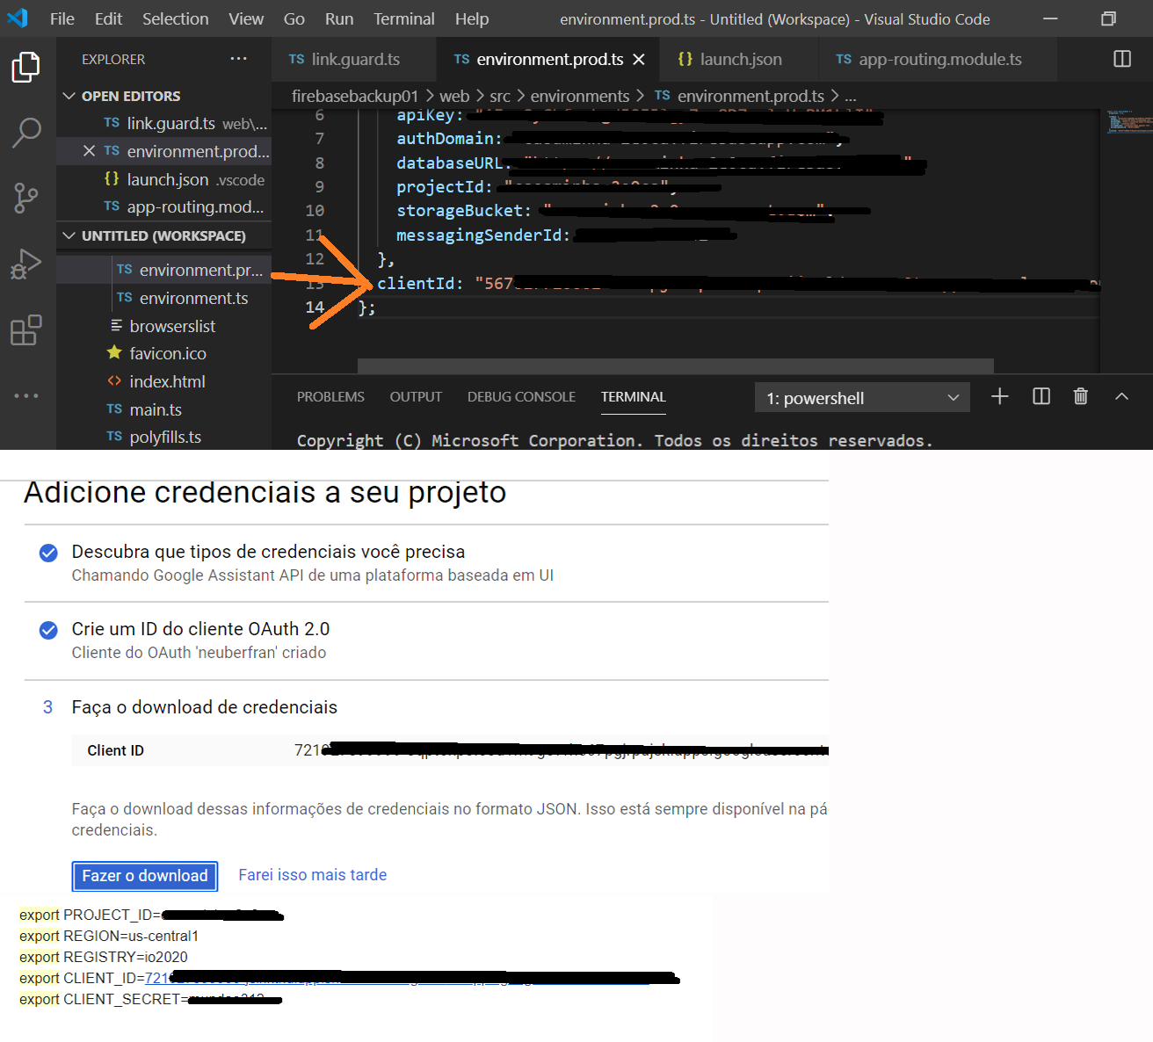This screenshot has width=1153, height=1042.
Task: Open the File menu
Action: [x=62, y=18]
